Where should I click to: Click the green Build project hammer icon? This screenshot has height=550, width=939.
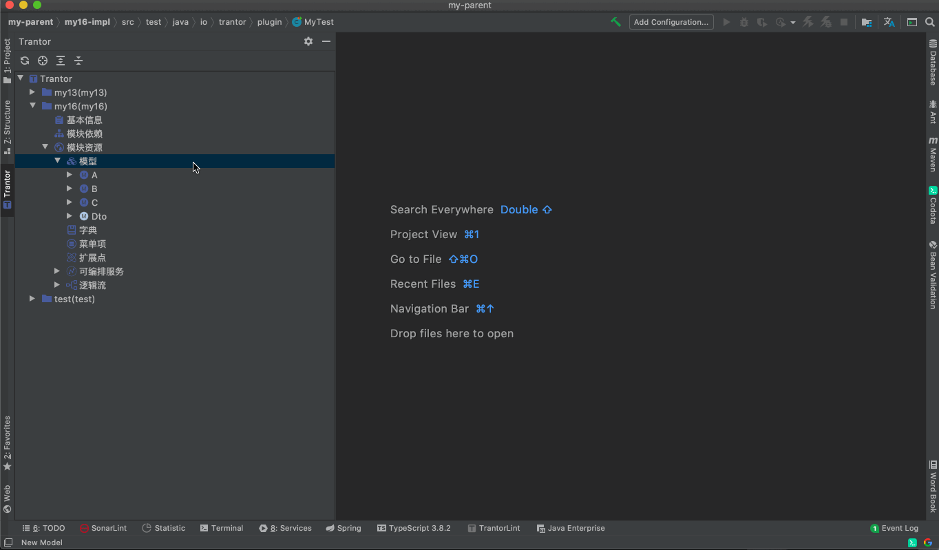click(615, 22)
